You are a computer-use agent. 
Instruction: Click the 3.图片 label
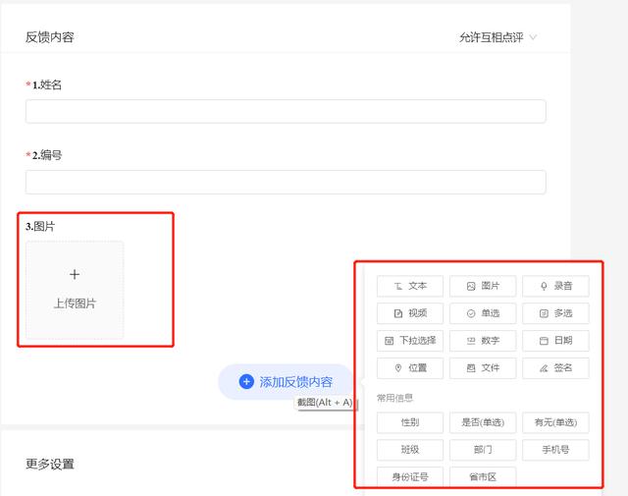click(x=40, y=226)
